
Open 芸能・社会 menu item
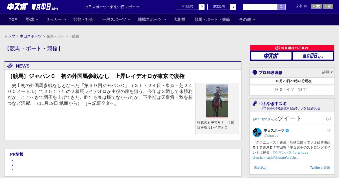coord(83,19)
